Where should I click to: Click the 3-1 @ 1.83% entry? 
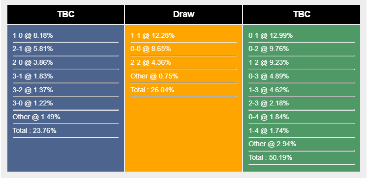(33, 76)
